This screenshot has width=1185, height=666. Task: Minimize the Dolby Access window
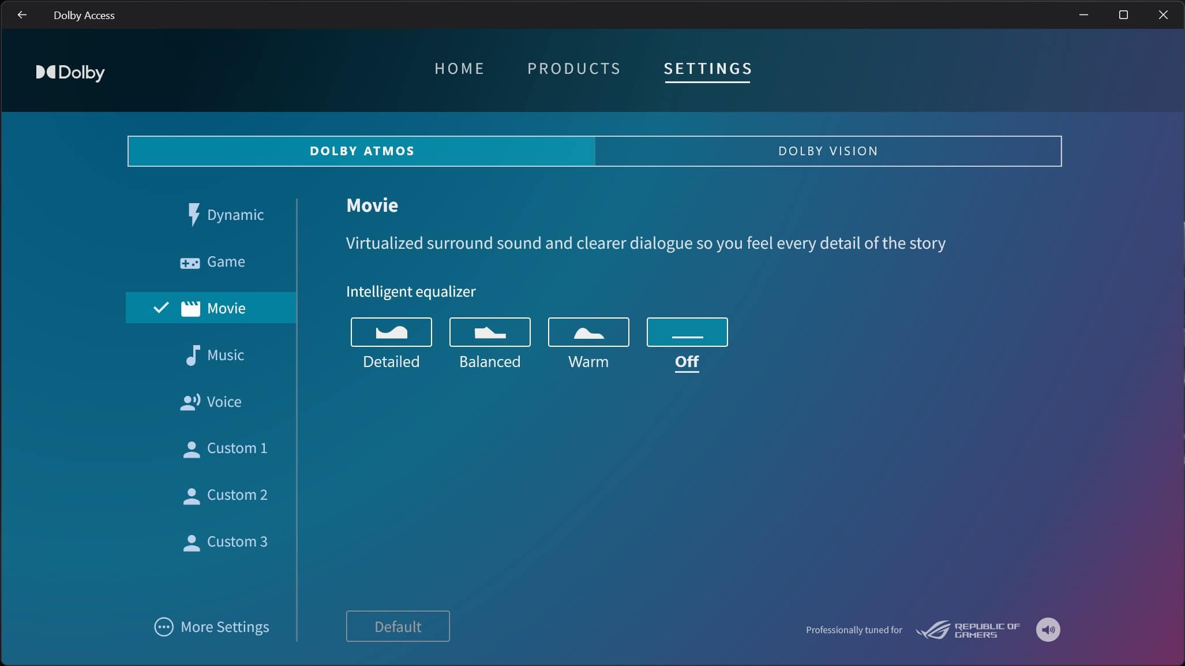[x=1083, y=15]
